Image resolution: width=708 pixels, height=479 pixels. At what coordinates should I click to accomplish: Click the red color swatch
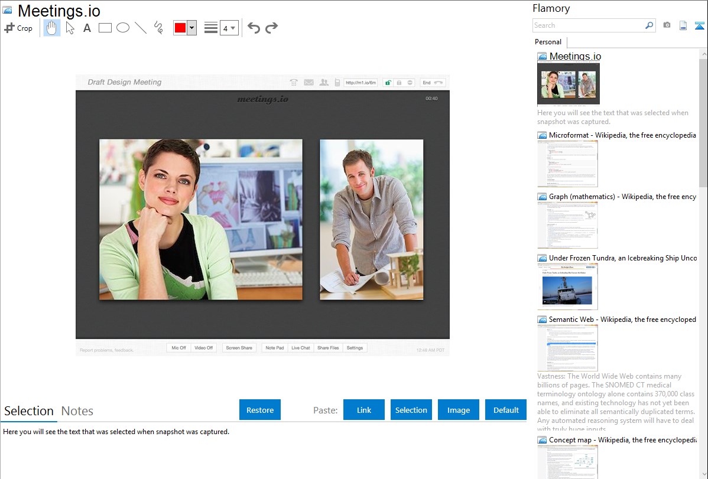[x=180, y=28]
